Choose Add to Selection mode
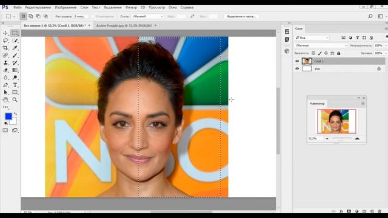 click(31, 16)
